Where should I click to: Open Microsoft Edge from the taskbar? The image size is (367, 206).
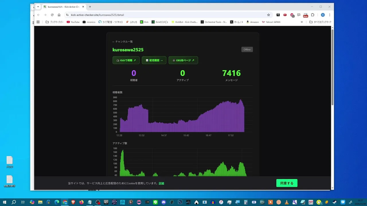[x=57, y=202]
